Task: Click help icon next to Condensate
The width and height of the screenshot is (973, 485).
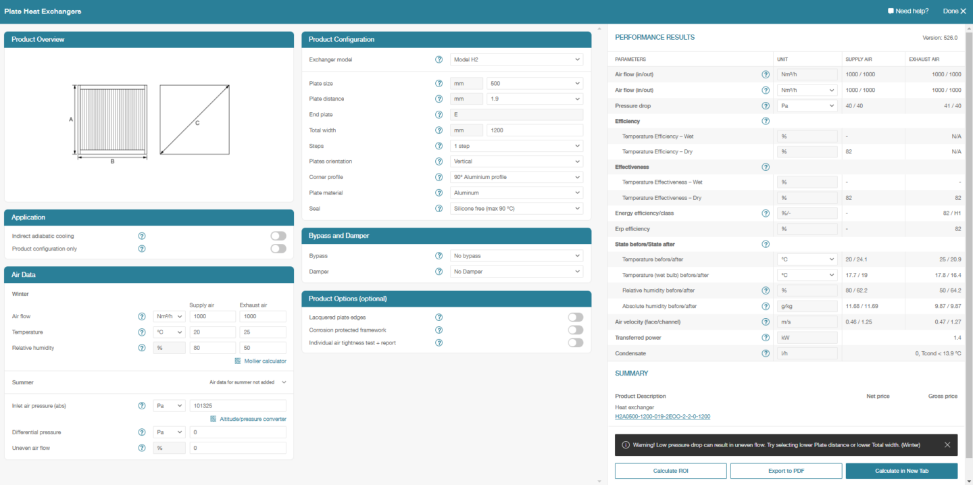Action: [x=766, y=353]
